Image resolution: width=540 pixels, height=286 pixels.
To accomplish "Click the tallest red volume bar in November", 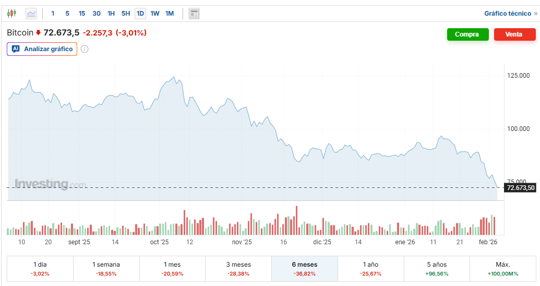I will pos(296,221).
